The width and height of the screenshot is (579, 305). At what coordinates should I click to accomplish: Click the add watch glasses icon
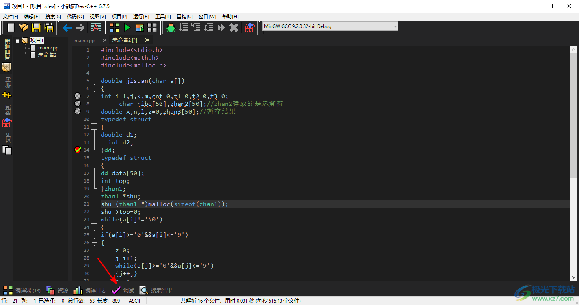249,28
